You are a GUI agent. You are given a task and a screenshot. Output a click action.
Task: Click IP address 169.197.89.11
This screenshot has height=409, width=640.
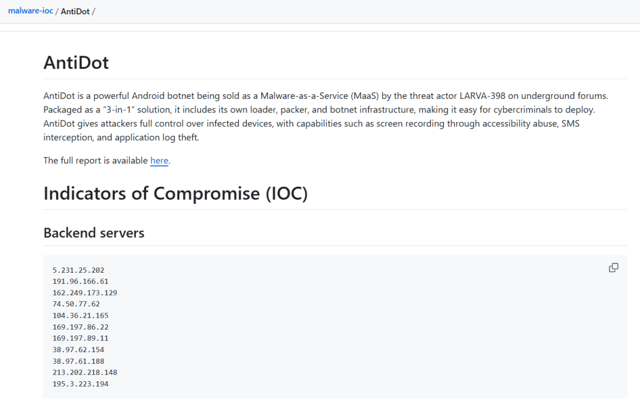pos(81,338)
